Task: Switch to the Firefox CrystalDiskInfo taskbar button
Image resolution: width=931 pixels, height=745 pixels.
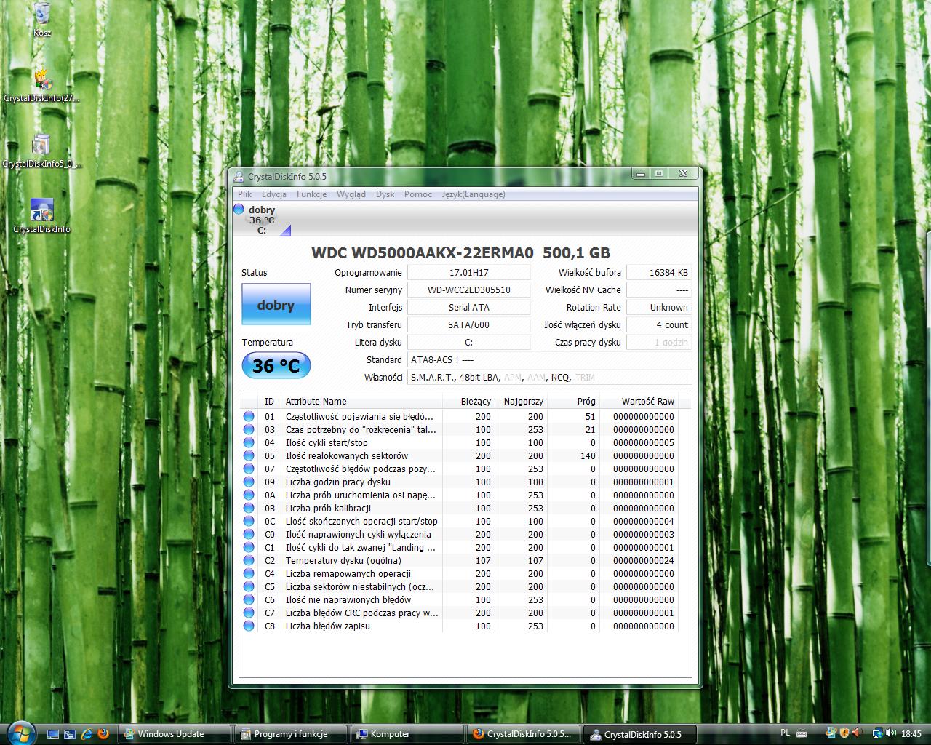Action: point(524,734)
